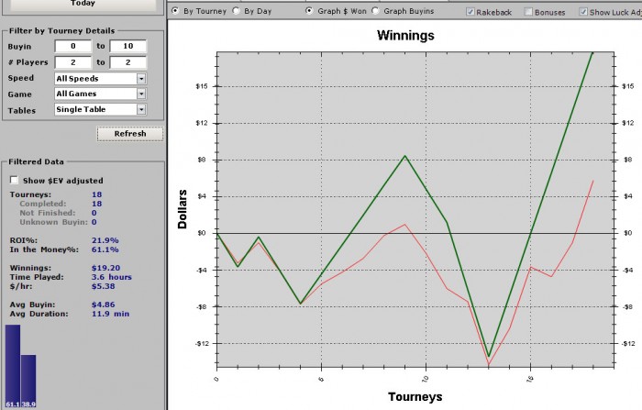Click the Time Played value 3.6 hours
Image resolution: width=642 pixels, height=410 pixels.
(x=112, y=277)
